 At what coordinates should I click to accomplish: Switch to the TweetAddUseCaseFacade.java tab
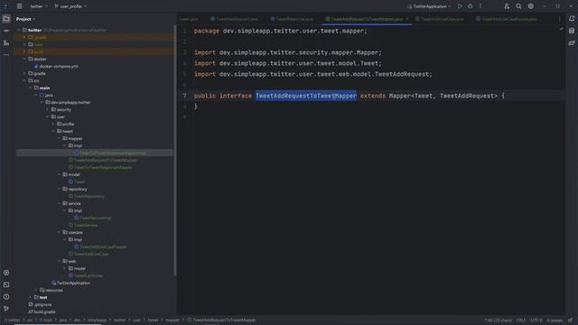coord(507,19)
